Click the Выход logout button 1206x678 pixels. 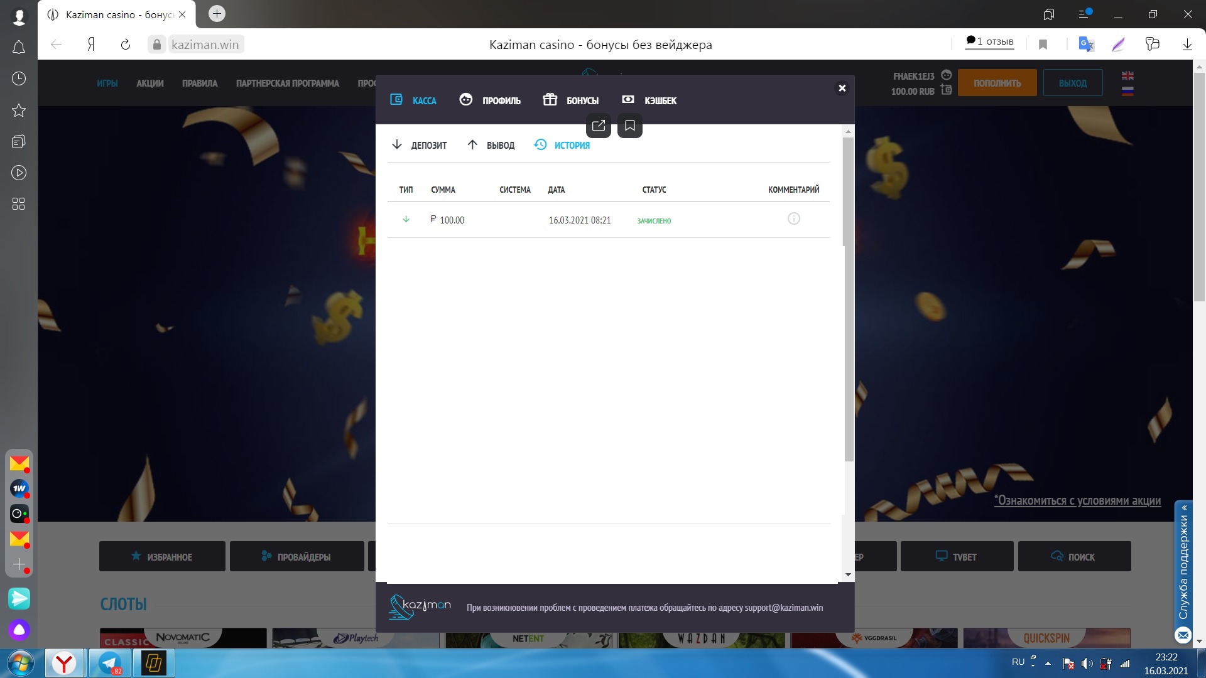pos(1072,83)
